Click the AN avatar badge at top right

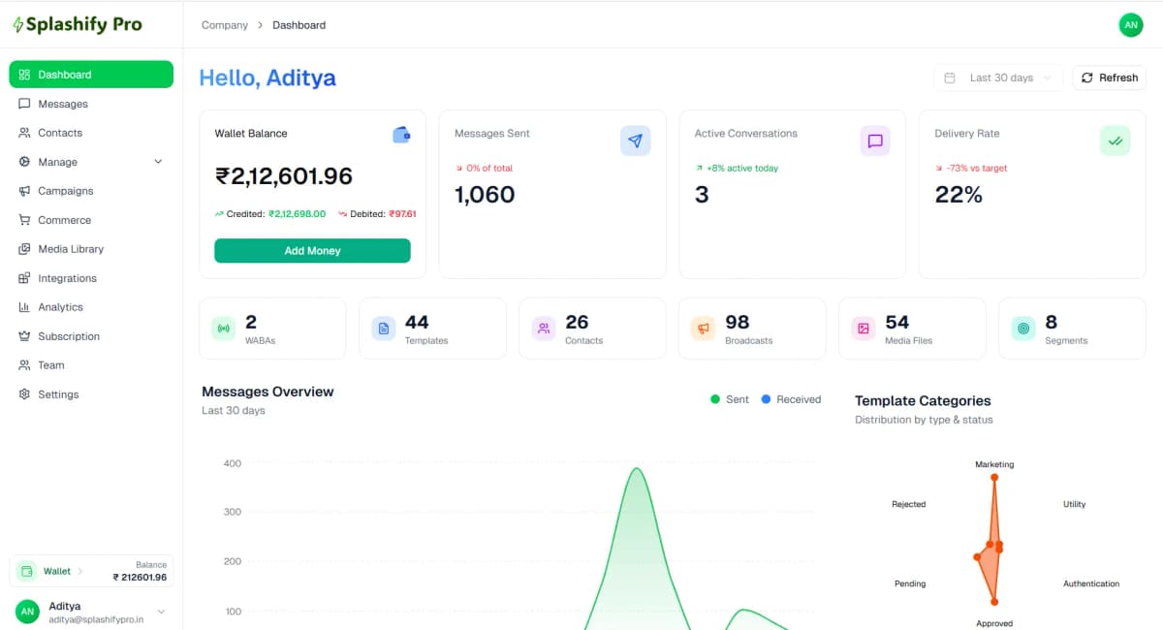pos(1131,25)
